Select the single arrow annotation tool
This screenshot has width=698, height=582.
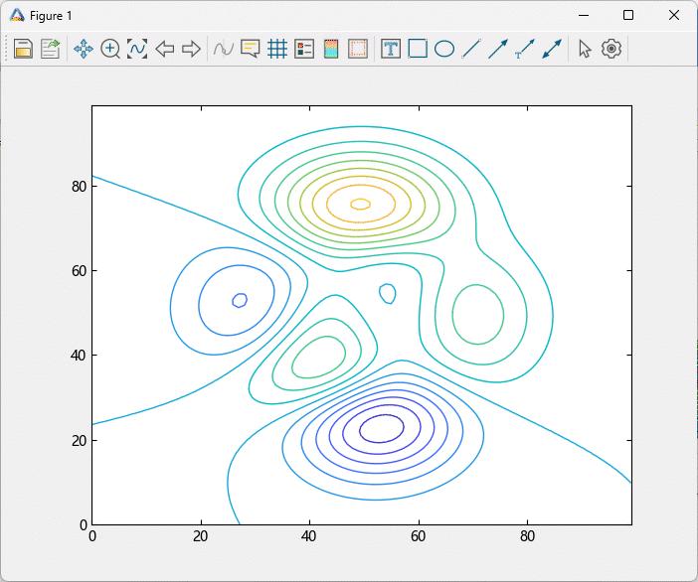498,49
